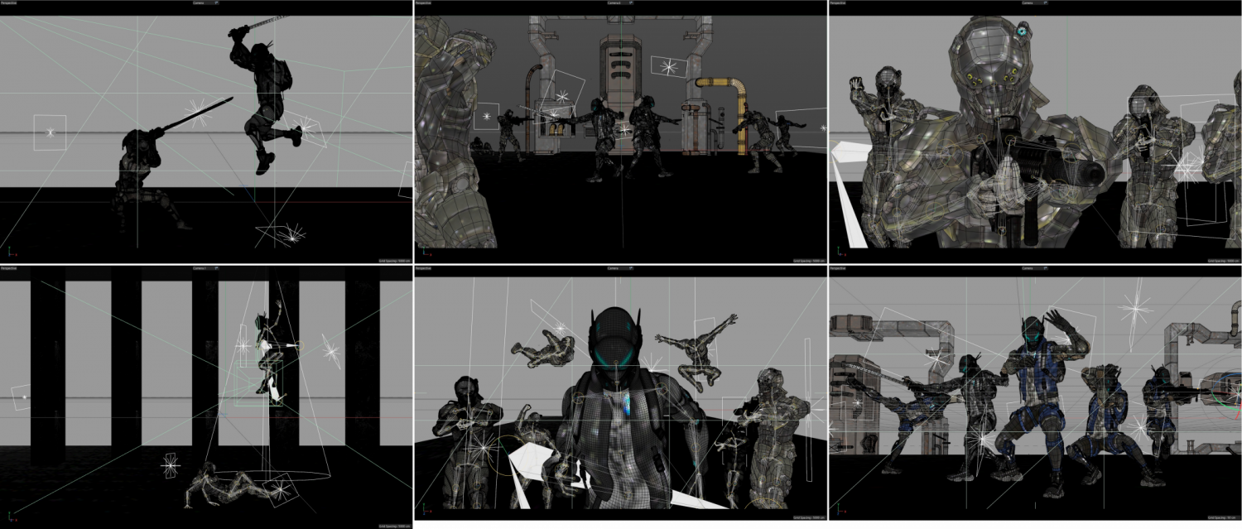Click the axis gizmo in the sword-fight viewport
Image resolution: width=1242 pixels, height=529 pixels.
[x=10, y=252]
